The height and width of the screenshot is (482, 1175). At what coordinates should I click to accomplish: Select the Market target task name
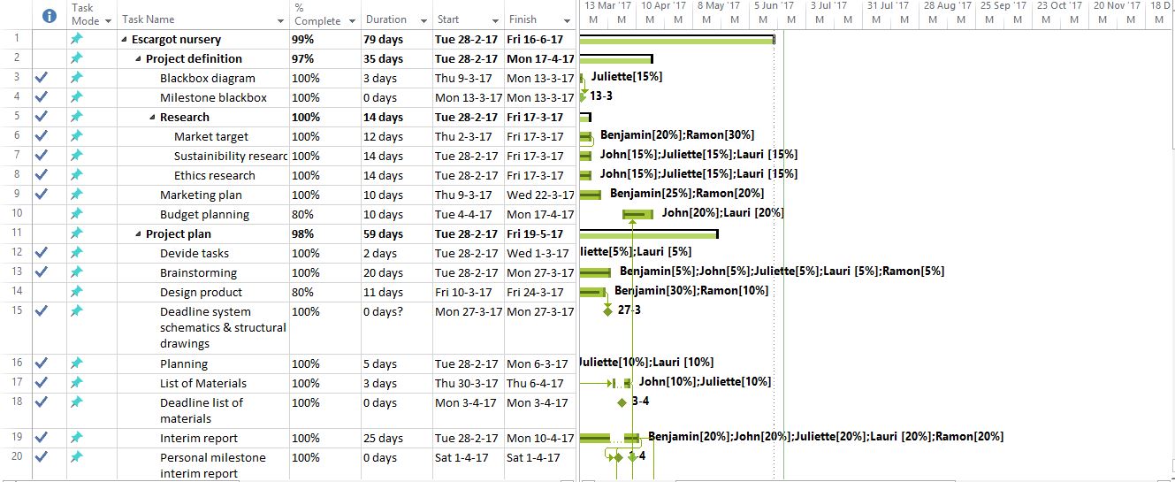(211, 136)
